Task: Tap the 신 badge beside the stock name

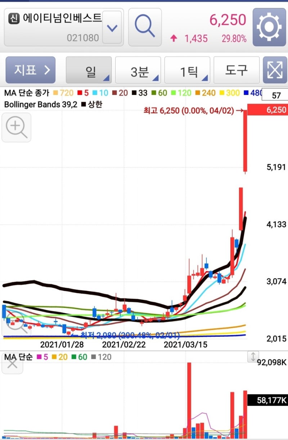Action: pyautogui.click(x=14, y=18)
